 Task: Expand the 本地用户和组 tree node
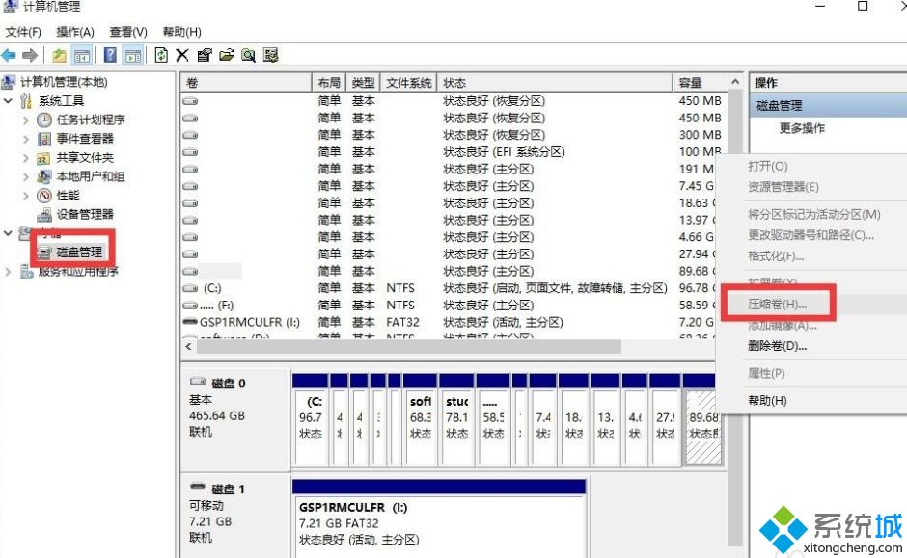tap(25, 176)
